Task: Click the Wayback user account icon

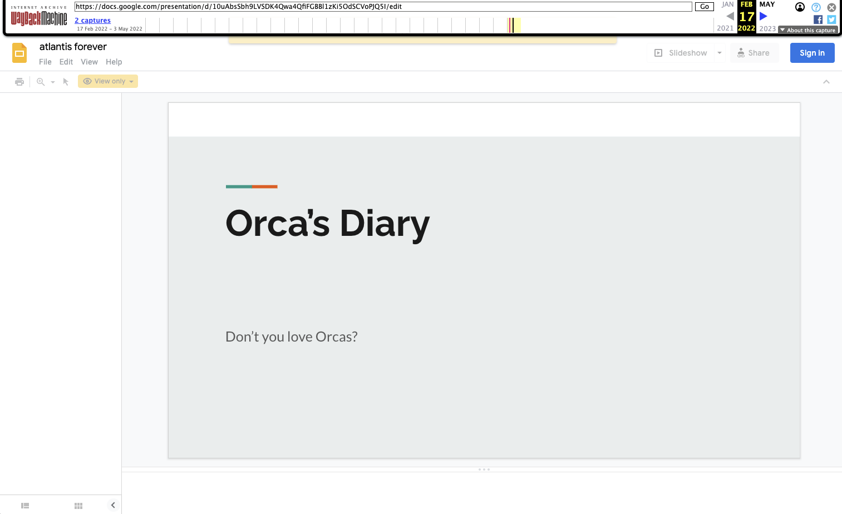Action: point(800,7)
